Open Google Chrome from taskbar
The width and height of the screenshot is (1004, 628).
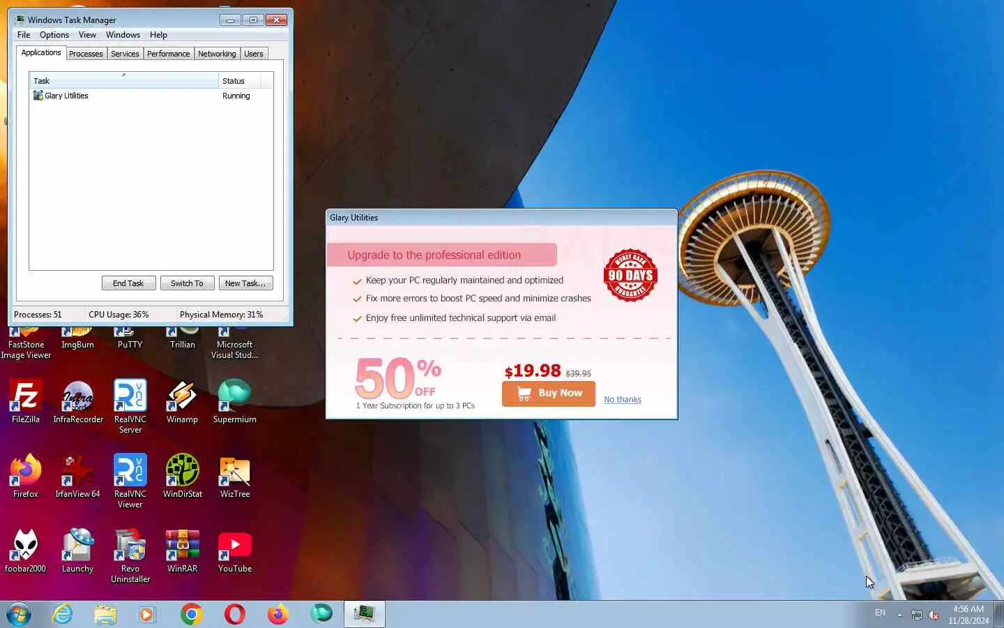[191, 614]
